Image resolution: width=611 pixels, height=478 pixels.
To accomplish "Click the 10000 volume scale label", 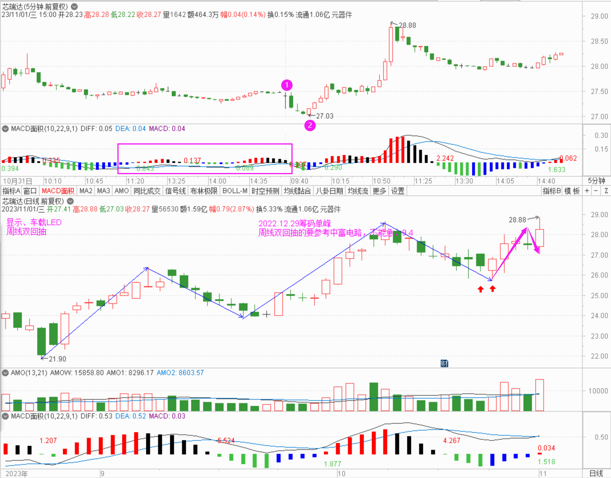I will tap(598, 391).
